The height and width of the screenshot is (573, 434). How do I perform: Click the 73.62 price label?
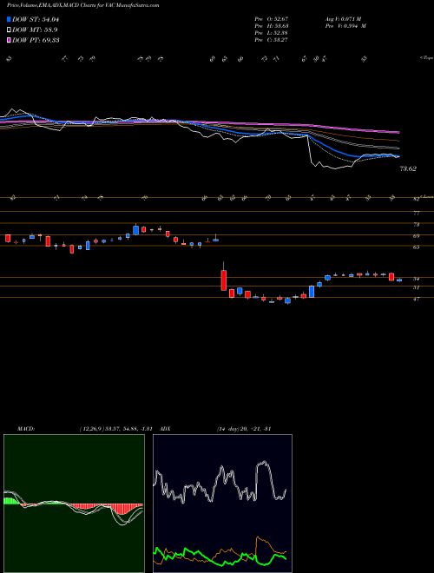[x=408, y=168]
